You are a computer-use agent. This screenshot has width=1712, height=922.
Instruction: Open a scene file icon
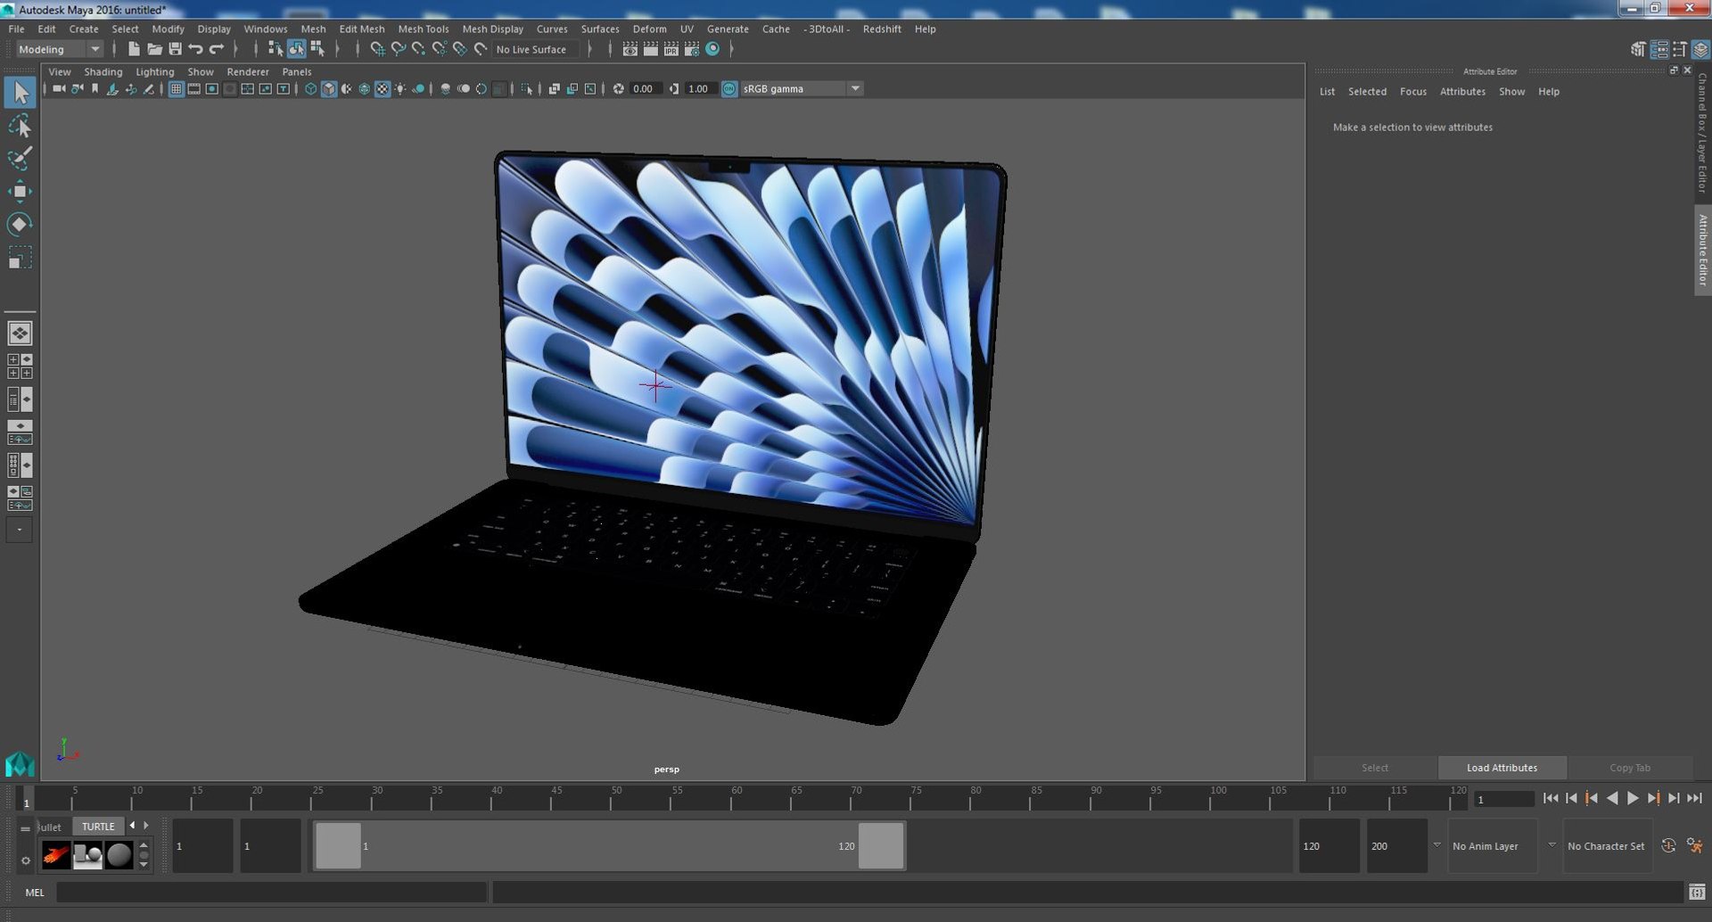point(154,49)
